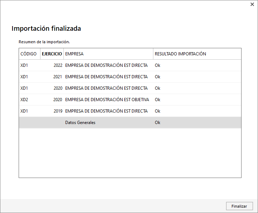
Task: Click the Ok result for the XD2 row
Action: [x=157, y=100]
